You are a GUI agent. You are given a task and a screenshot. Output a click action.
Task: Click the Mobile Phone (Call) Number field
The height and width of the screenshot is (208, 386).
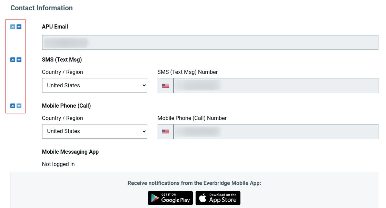[276, 132]
